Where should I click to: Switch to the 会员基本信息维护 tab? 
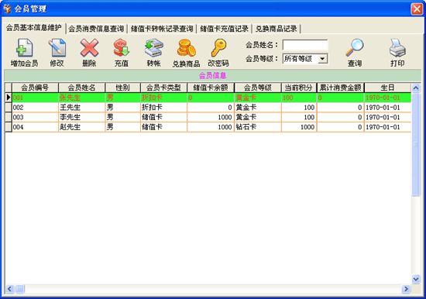click(x=34, y=28)
